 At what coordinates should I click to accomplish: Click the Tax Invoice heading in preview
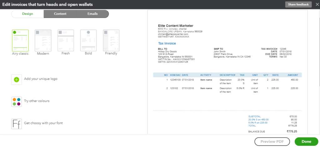(167, 44)
